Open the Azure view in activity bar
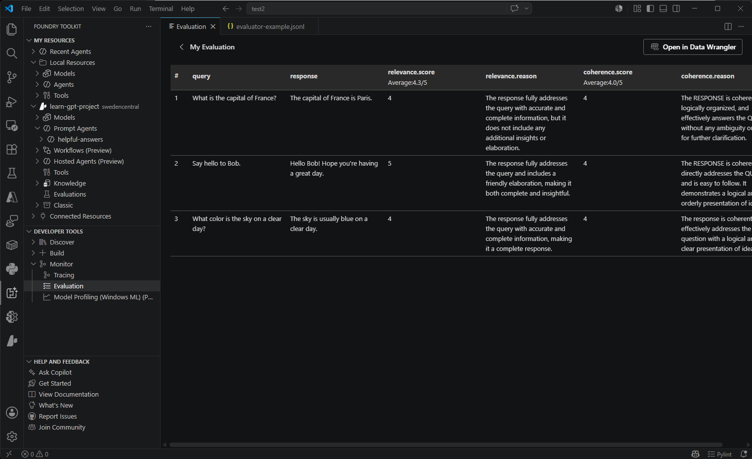Image resolution: width=752 pixels, height=459 pixels. [x=12, y=197]
